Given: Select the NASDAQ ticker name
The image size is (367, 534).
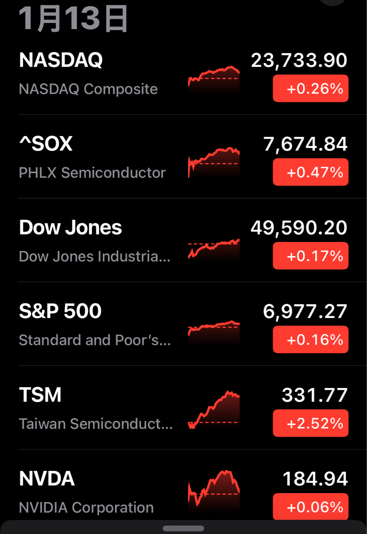Looking at the screenshot, I should [61, 60].
